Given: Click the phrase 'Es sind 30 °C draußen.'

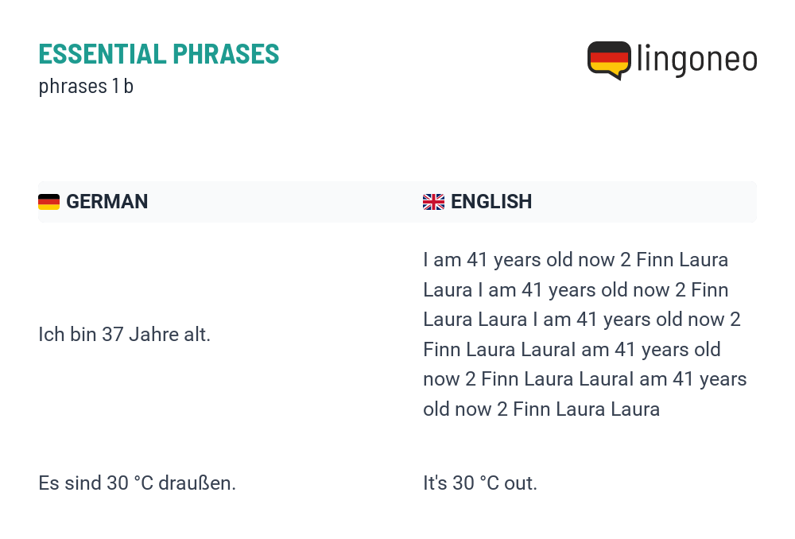Looking at the screenshot, I should click(137, 483).
